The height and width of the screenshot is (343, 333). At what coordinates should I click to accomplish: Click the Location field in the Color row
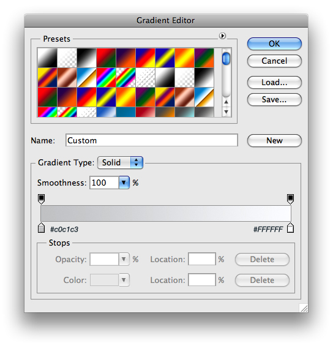click(202, 279)
